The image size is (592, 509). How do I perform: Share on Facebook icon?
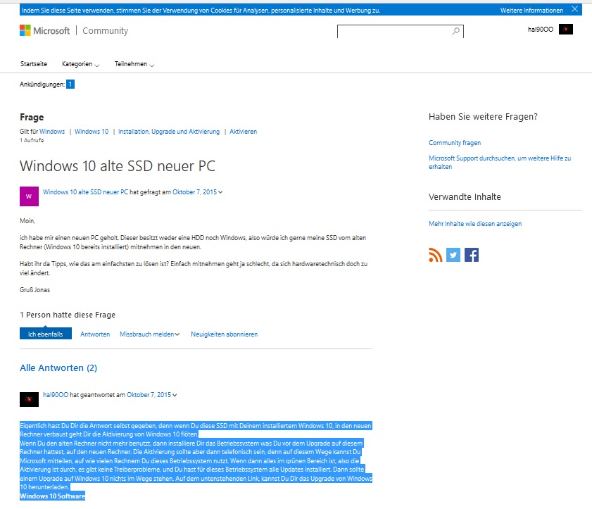pyautogui.click(x=472, y=255)
